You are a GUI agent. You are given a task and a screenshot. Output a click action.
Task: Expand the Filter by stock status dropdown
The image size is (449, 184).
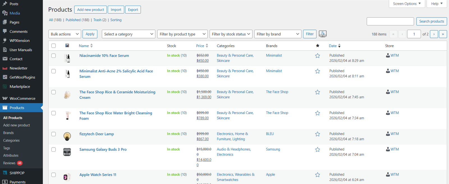[231, 34]
